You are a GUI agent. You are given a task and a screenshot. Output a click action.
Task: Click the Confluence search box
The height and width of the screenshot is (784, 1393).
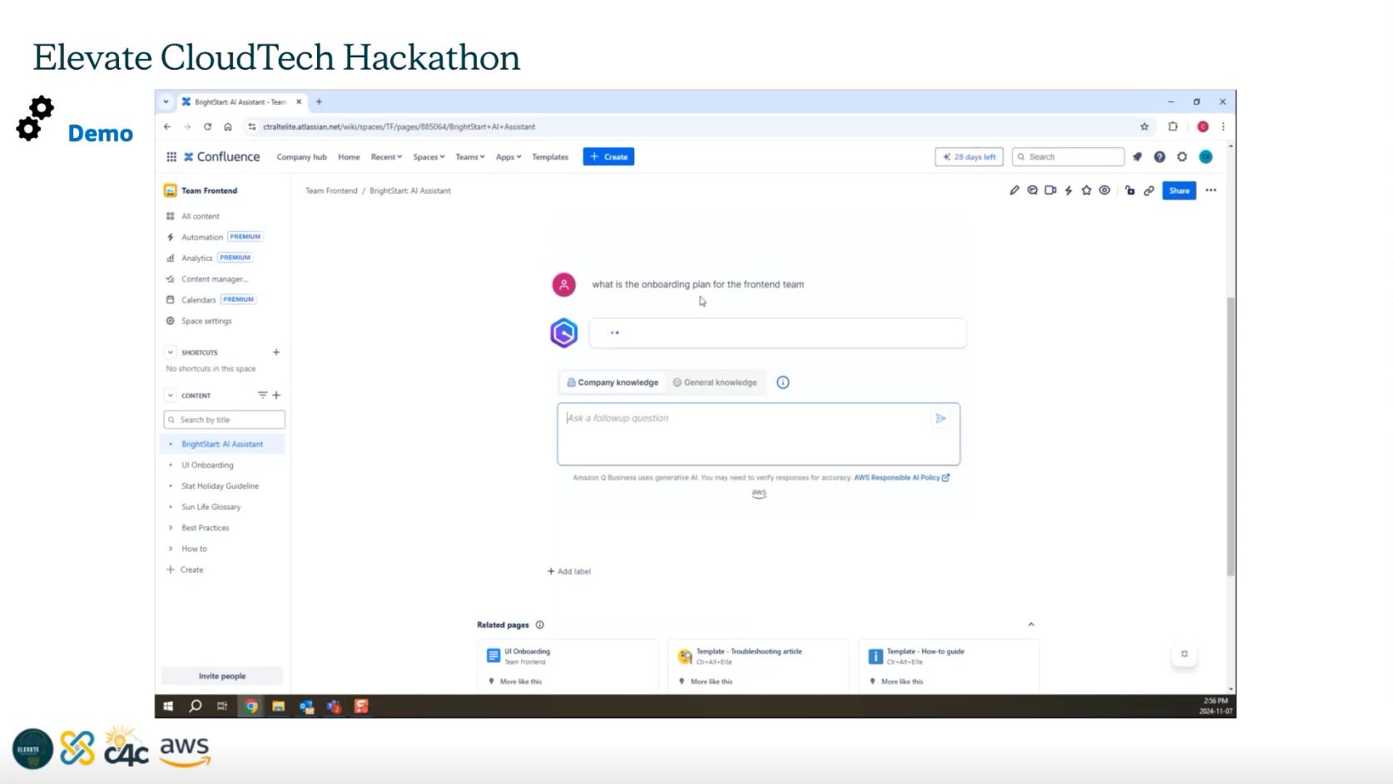(x=1068, y=156)
